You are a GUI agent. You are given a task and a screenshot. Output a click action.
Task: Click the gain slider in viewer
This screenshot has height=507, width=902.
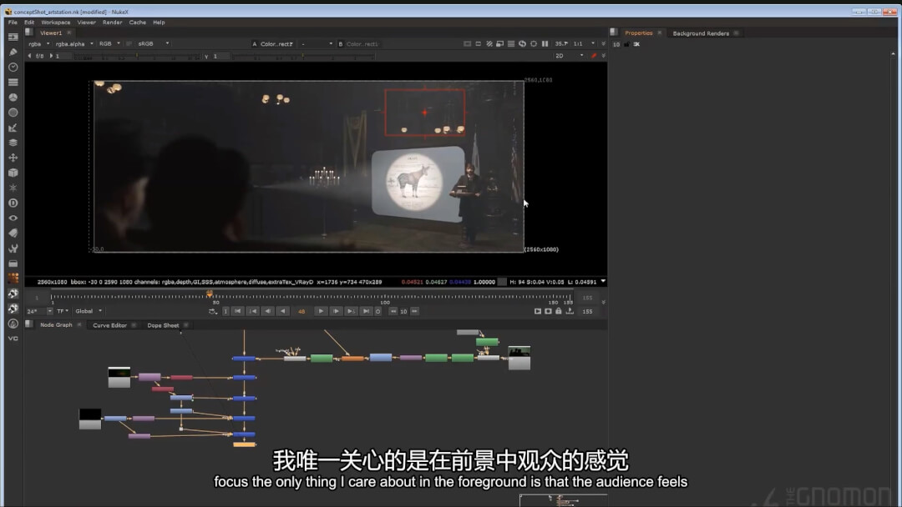point(136,56)
